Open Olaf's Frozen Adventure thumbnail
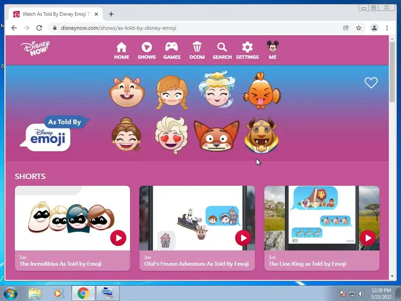This screenshot has width=401, height=301. pyautogui.click(x=197, y=218)
